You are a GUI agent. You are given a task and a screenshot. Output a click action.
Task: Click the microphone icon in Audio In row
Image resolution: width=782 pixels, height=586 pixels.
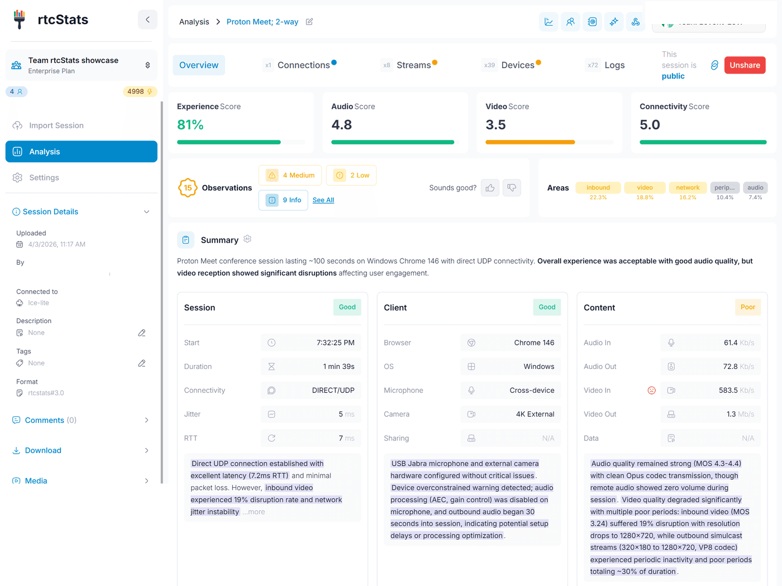671,343
